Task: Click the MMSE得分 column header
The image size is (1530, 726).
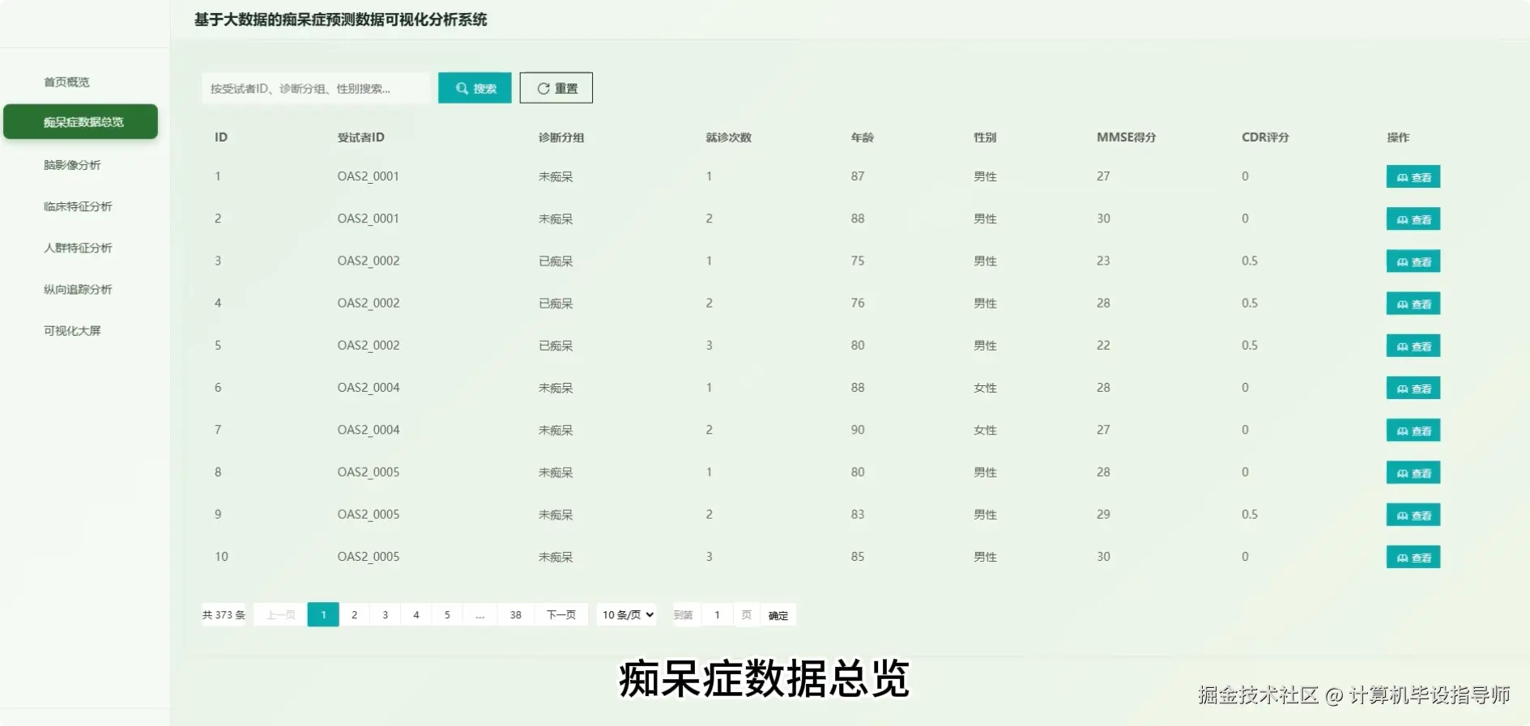Action: coord(1126,138)
